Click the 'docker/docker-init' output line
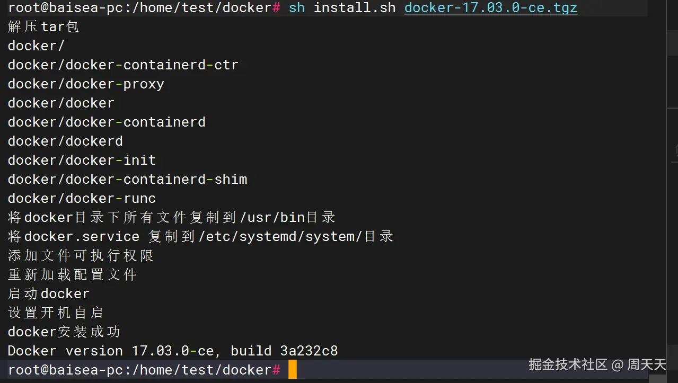Image resolution: width=678 pixels, height=383 pixels. coord(82,160)
